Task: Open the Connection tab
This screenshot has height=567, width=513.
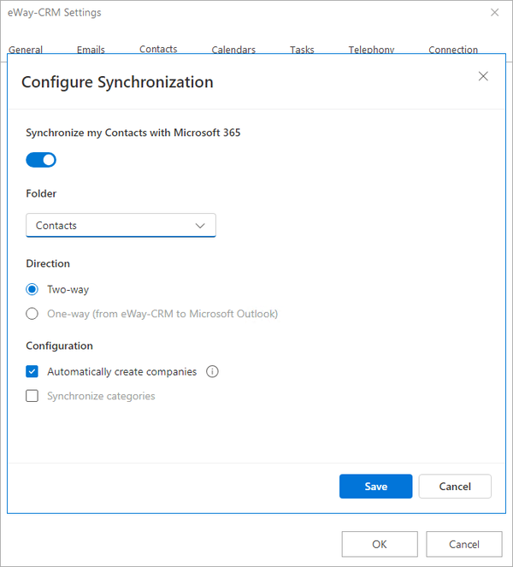Action: [453, 50]
